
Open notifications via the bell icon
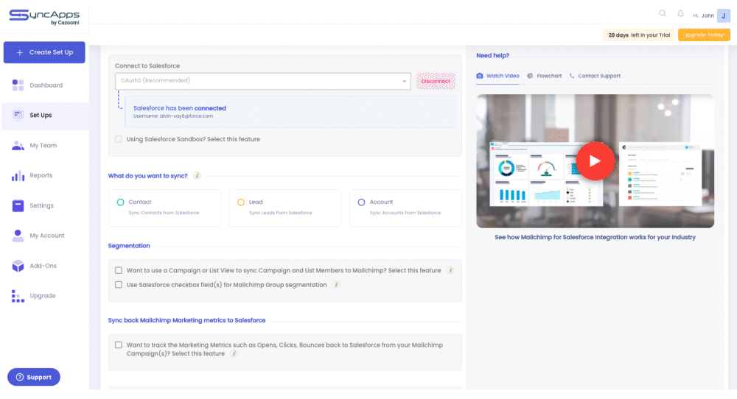(x=680, y=13)
